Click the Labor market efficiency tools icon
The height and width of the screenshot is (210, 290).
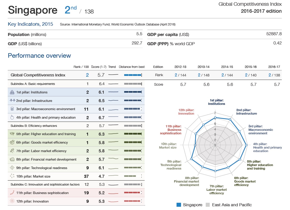(x=12, y=151)
